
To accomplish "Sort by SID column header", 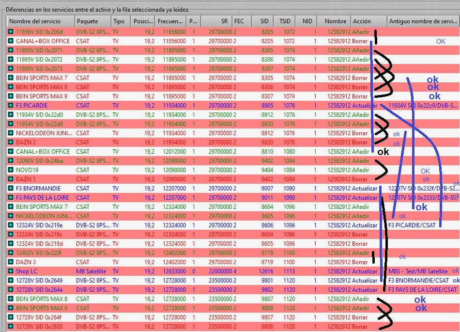I will pos(263,21).
